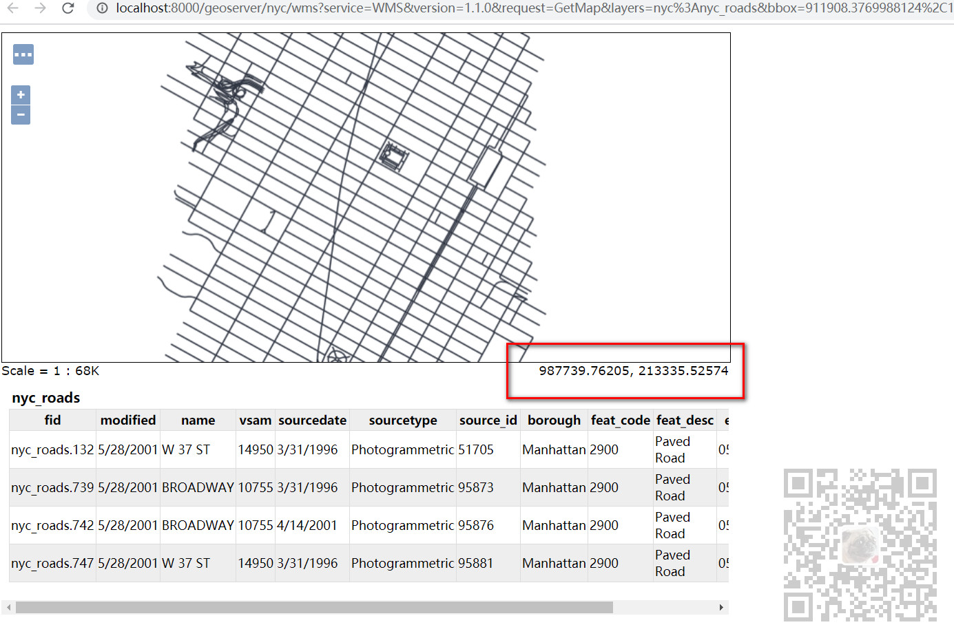Click the 'source_id' column header
Viewport: 954px width, 638px height.
[488, 421]
